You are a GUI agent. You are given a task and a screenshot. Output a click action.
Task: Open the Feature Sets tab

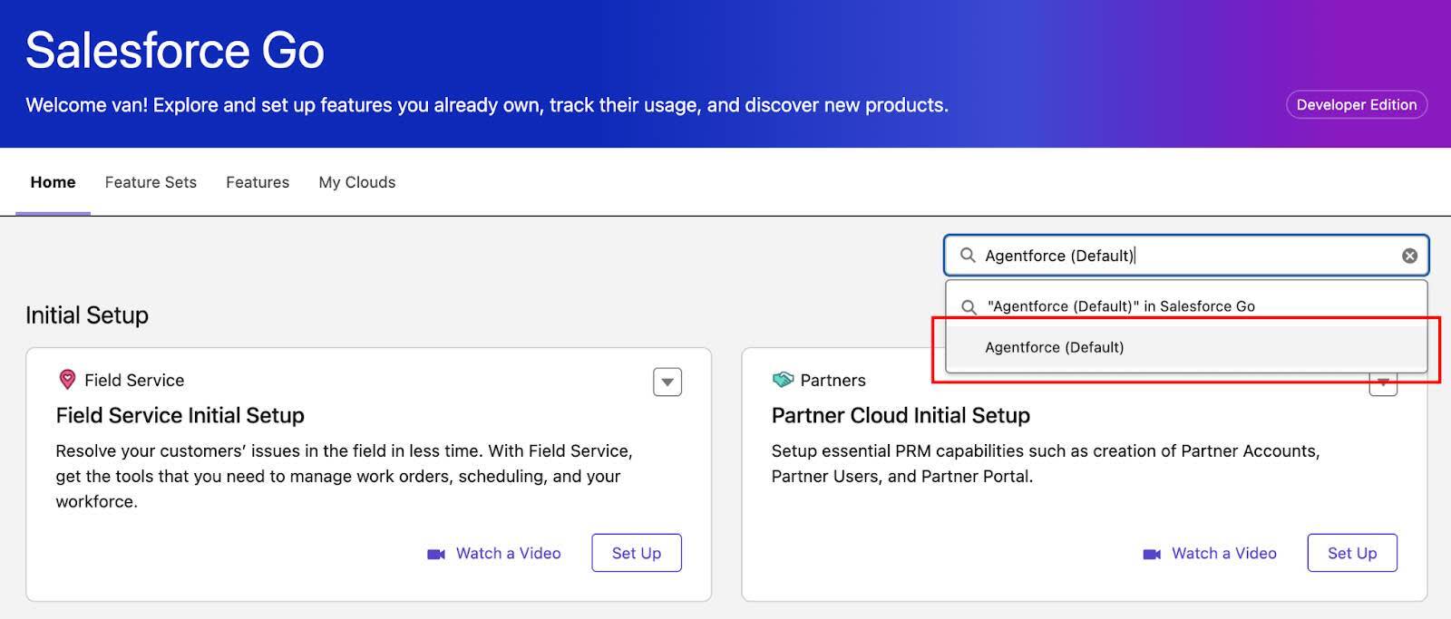pyautogui.click(x=151, y=182)
